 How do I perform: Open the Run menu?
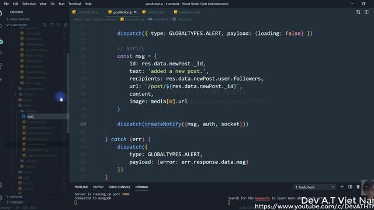click(61, 4)
